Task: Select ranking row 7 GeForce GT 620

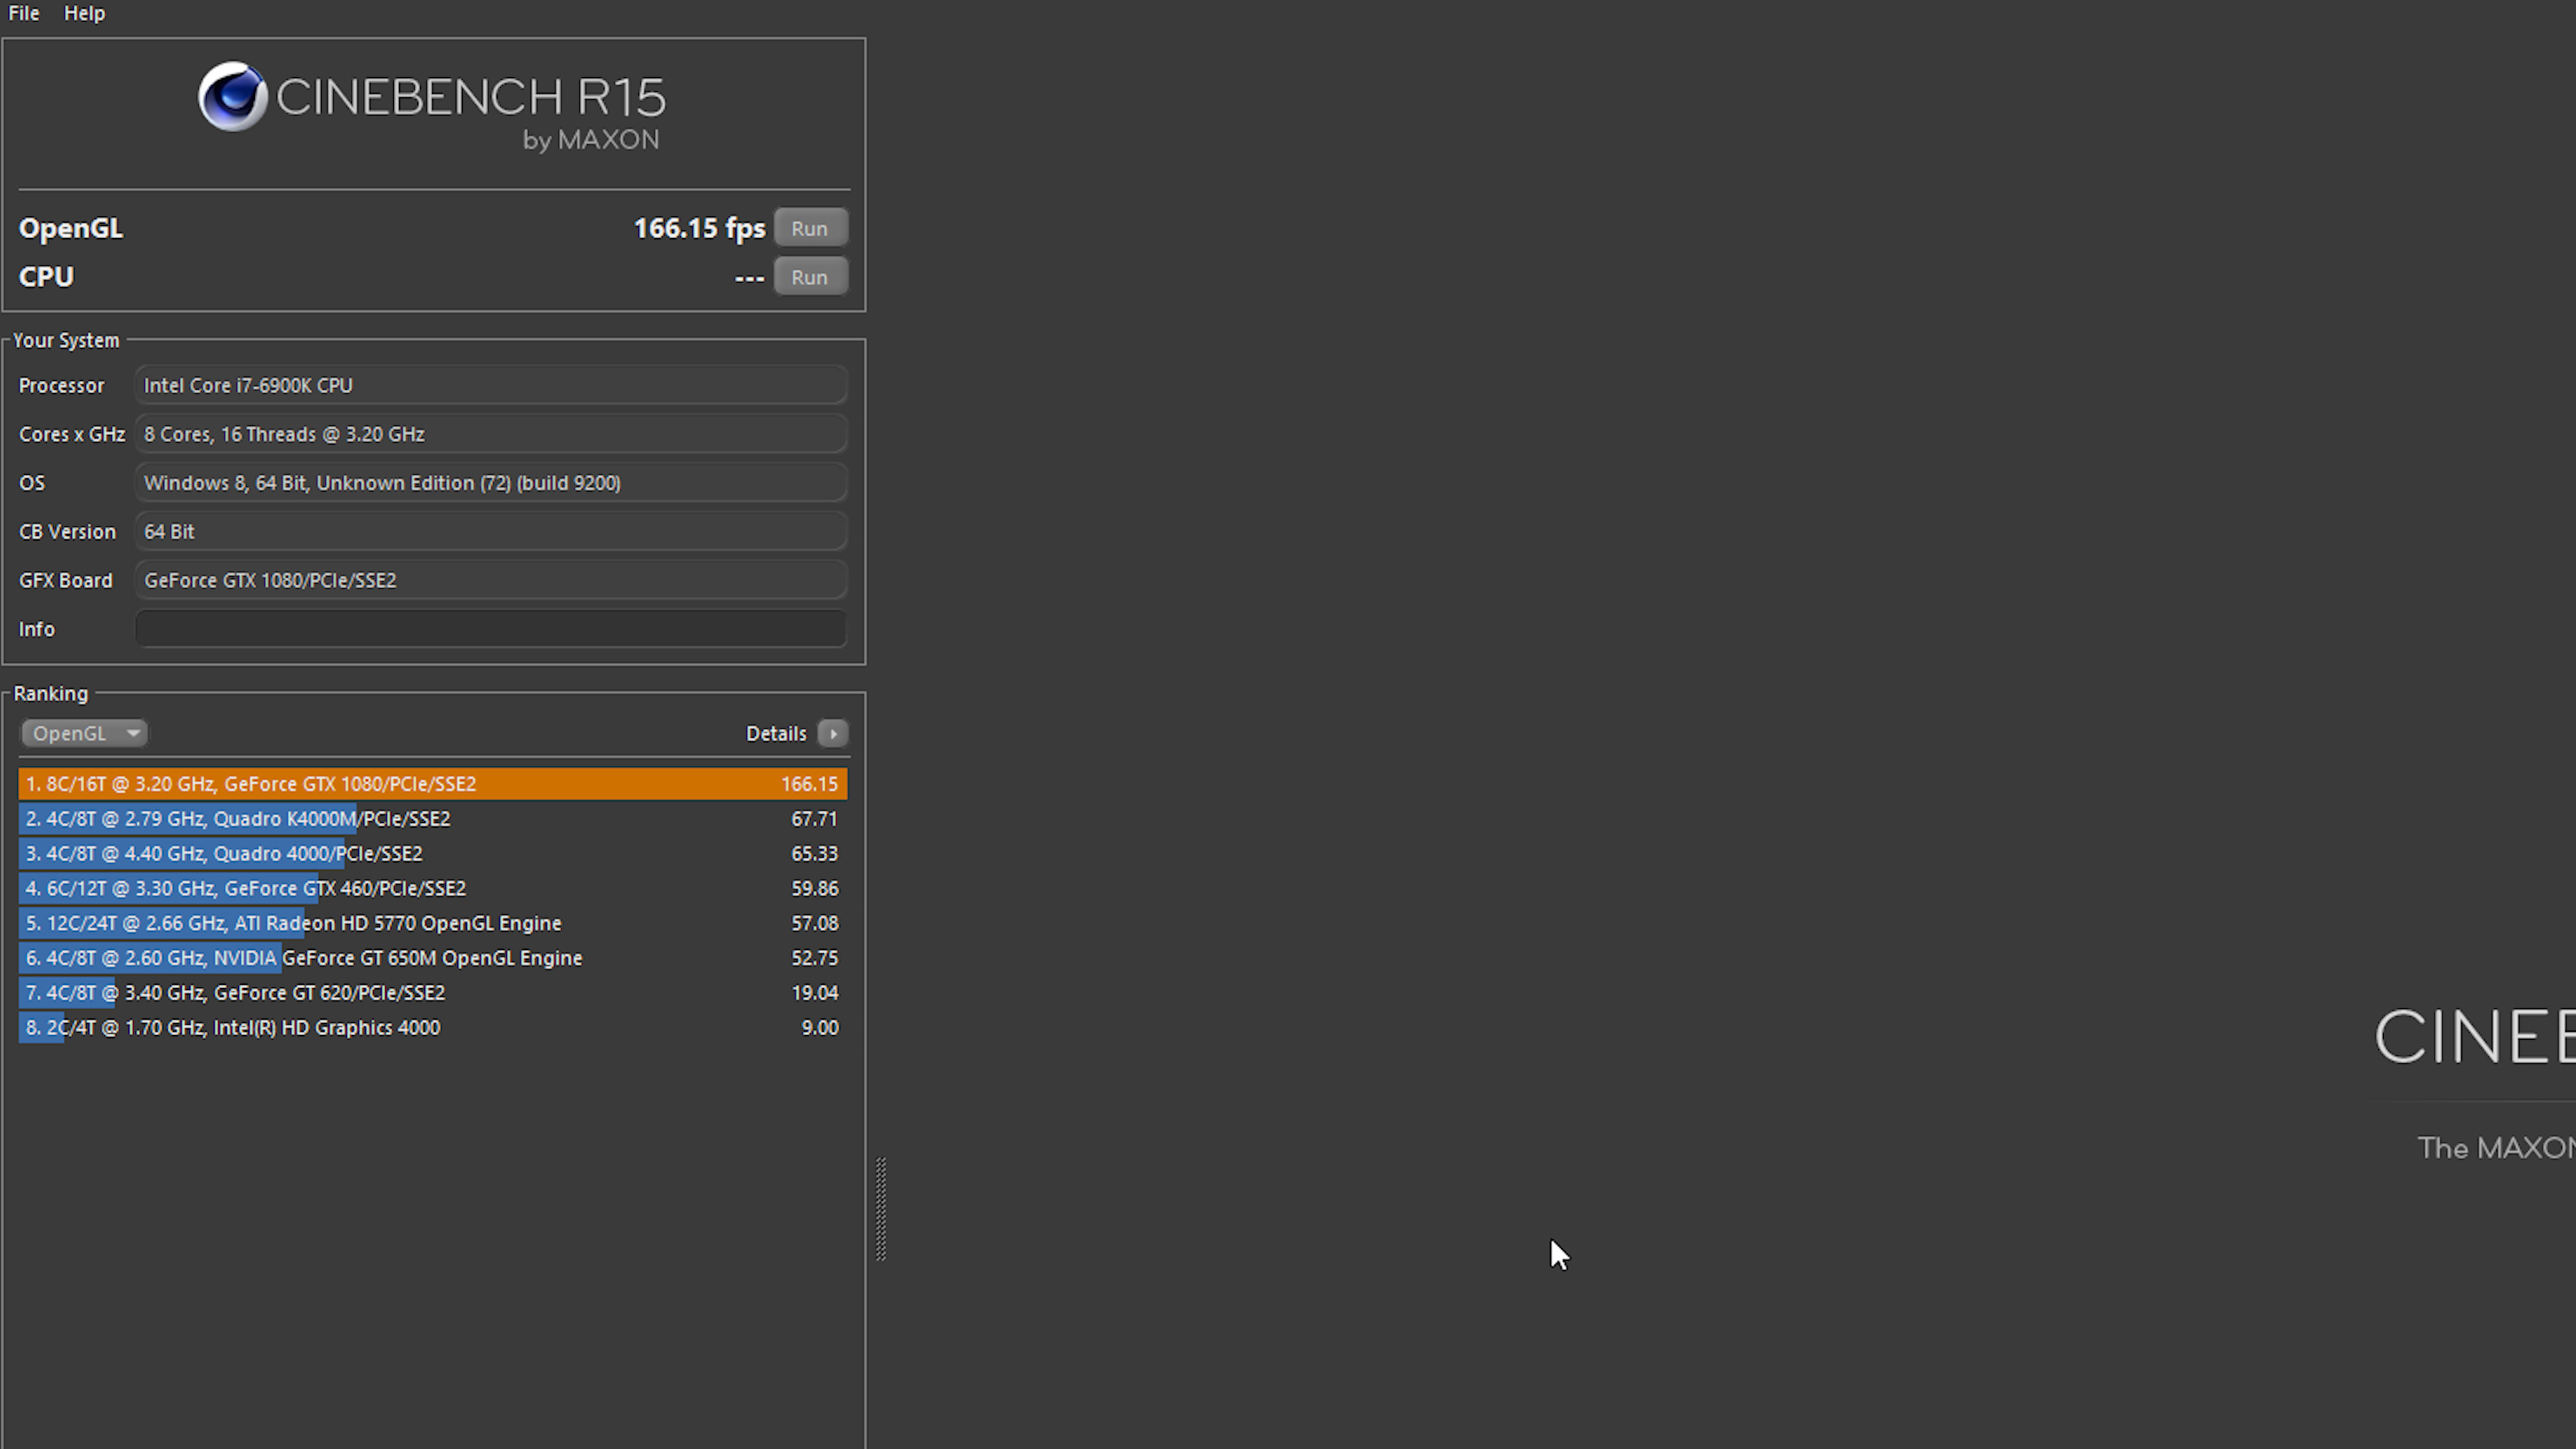Action: click(x=433, y=993)
